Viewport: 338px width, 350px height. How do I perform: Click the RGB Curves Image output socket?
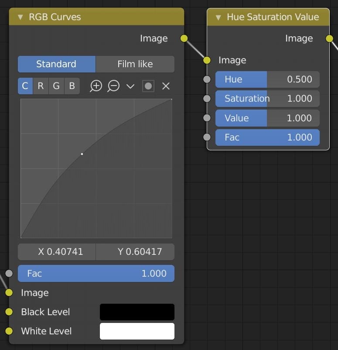[184, 38]
